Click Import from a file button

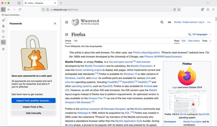(34, 107)
